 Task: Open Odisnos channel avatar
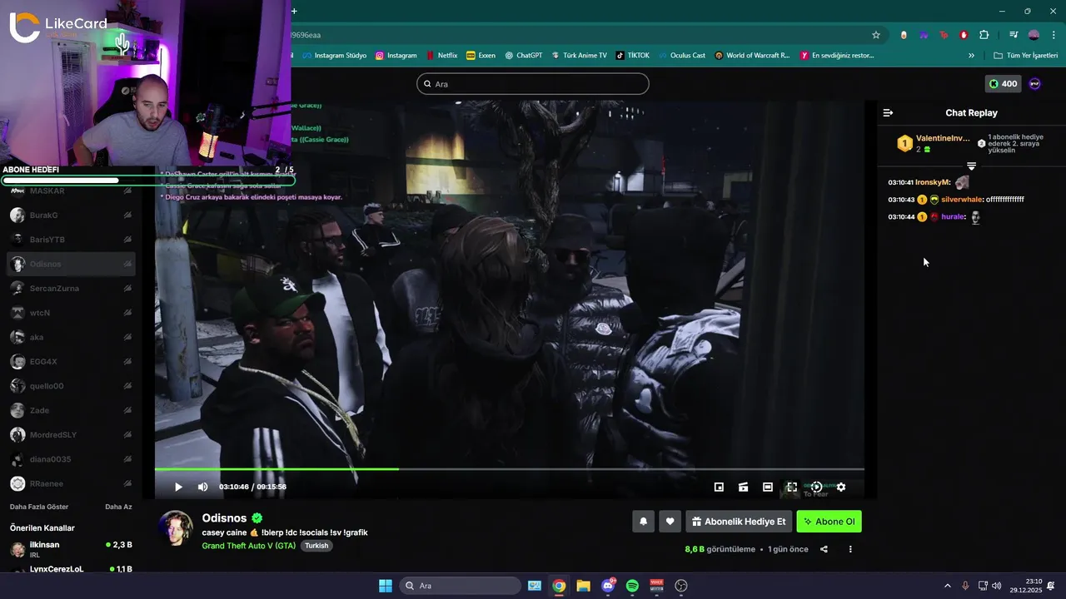(x=176, y=527)
